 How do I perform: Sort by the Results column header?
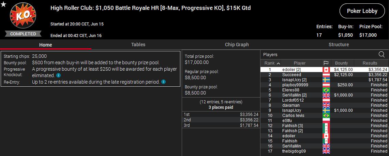coord(370,63)
